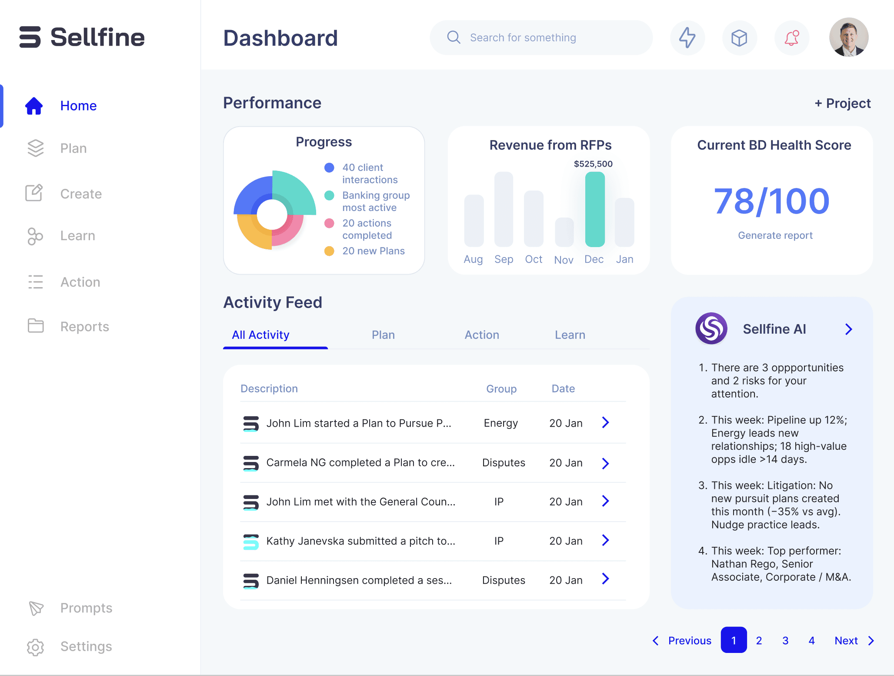The image size is (894, 676).
Task: Select the Learn circles icon
Action: point(35,236)
